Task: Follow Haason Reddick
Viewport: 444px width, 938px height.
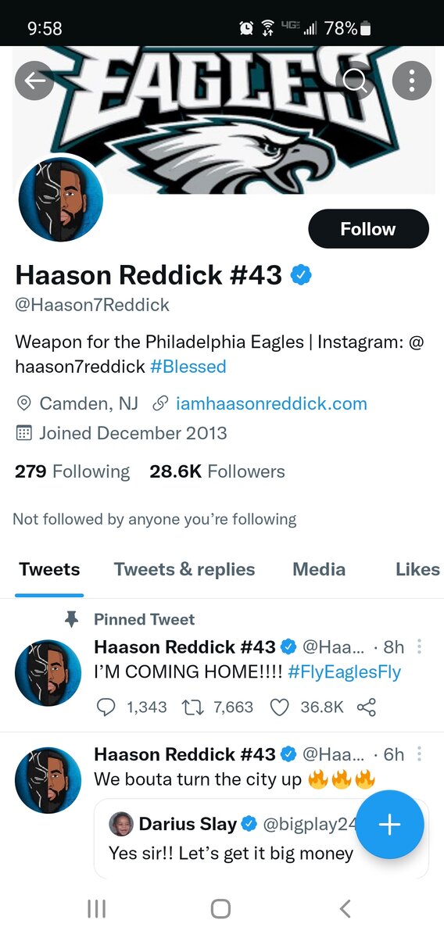Action: click(368, 229)
